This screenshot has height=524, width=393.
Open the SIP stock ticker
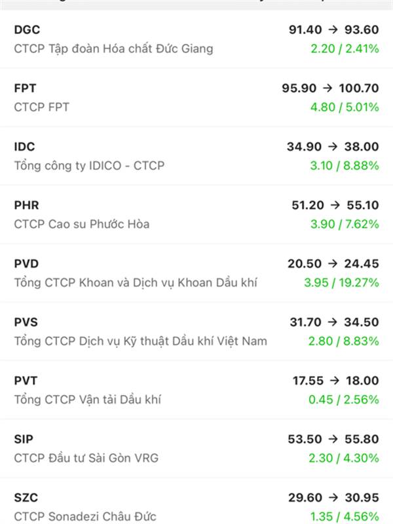(x=24, y=439)
